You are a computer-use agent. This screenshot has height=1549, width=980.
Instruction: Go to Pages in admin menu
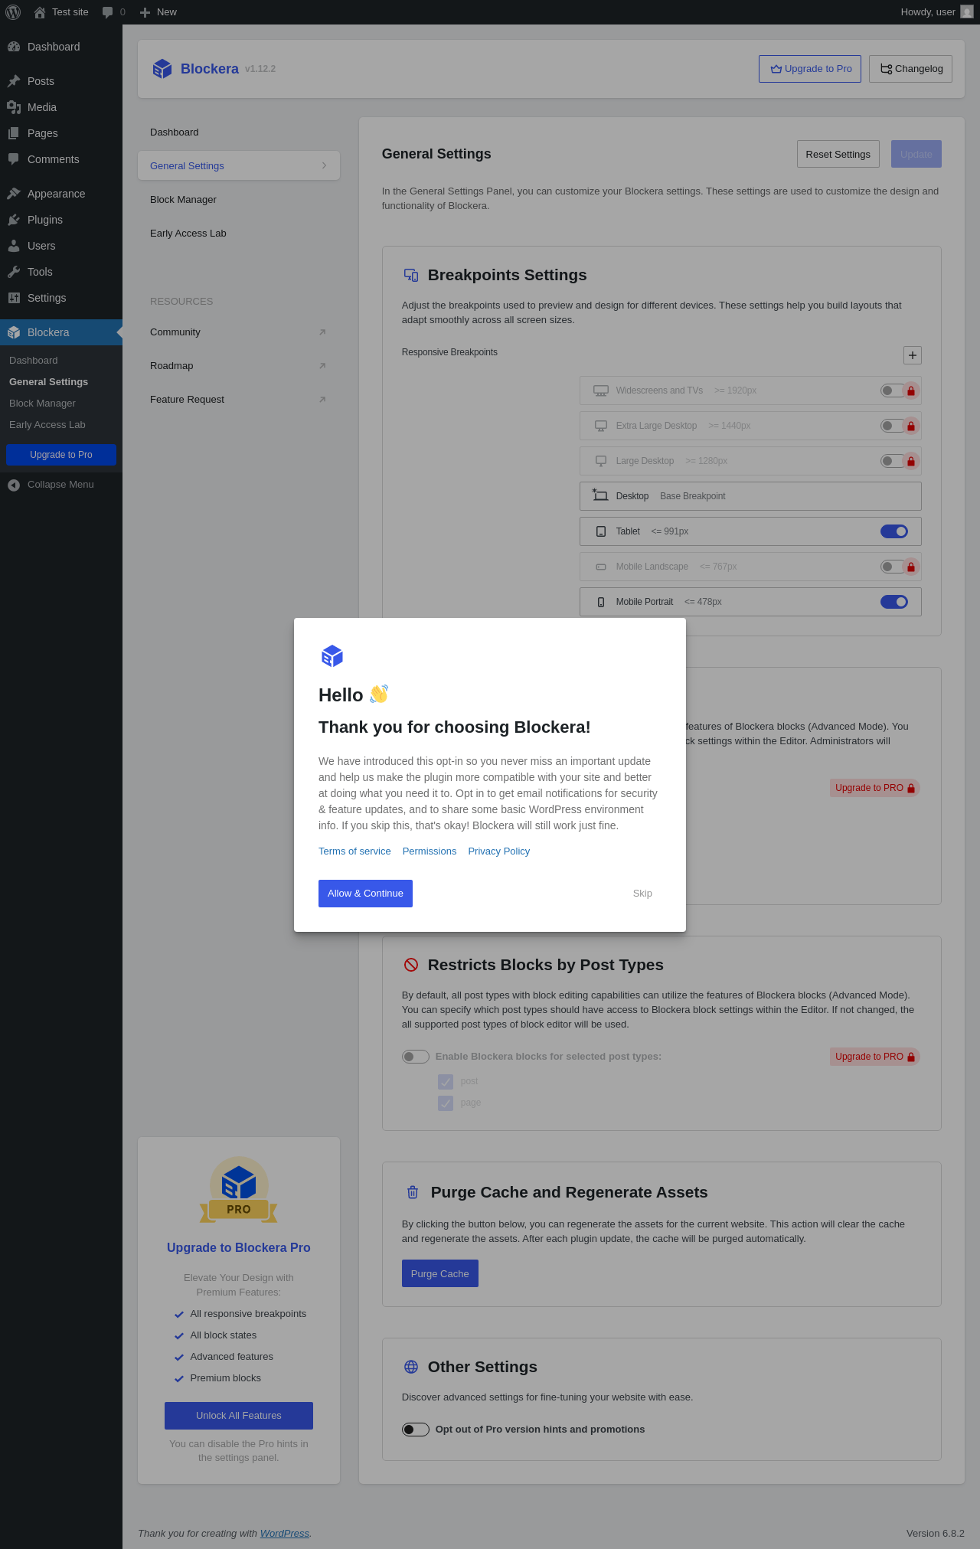coord(61,133)
